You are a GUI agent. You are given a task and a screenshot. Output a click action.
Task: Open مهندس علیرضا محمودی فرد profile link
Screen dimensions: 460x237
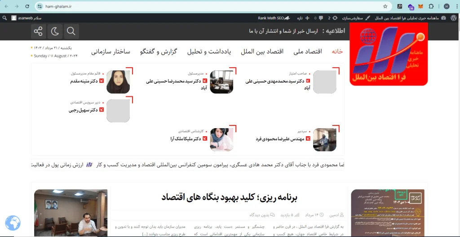[280, 139]
